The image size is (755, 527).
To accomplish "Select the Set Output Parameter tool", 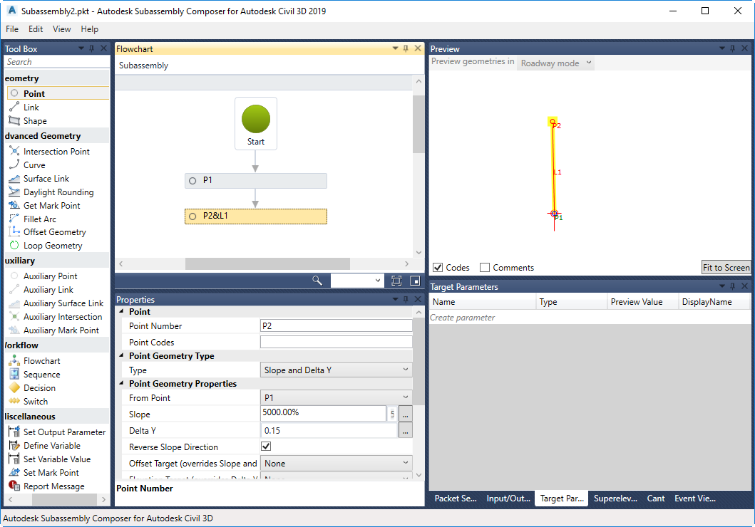I will (59, 432).
